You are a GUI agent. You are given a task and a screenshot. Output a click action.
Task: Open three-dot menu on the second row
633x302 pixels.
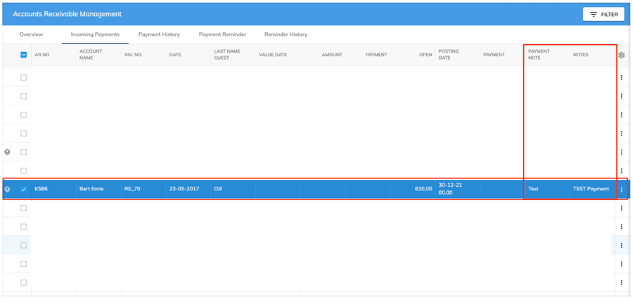[x=621, y=96]
